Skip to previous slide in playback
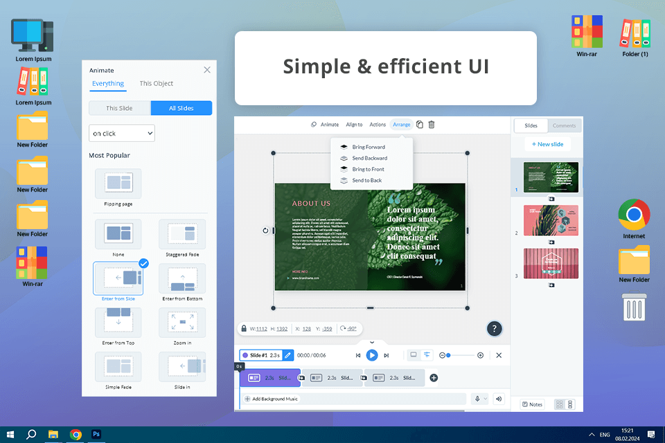Screen dimensions: 665x443 coord(358,355)
